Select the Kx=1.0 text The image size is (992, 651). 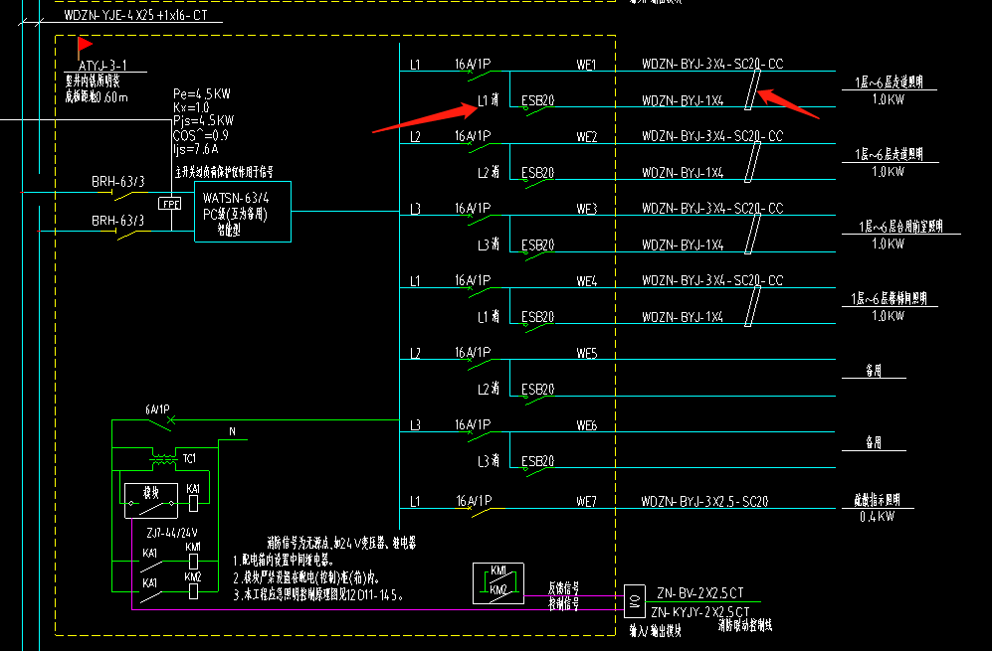[x=191, y=106]
